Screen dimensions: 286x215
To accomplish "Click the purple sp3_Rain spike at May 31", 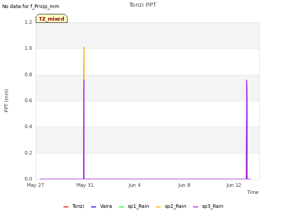I will [84, 129].
